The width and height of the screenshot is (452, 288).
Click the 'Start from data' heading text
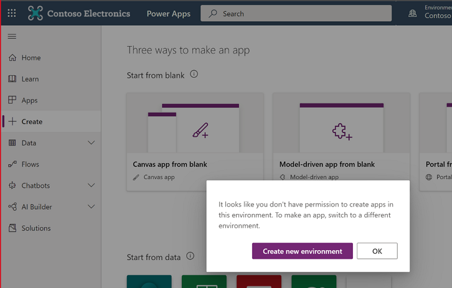coord(154,257)
